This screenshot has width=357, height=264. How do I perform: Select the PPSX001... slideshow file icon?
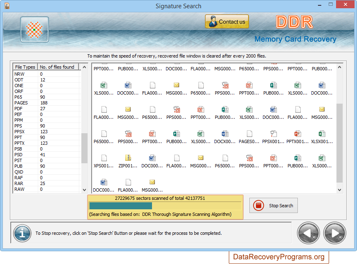(x=273, y=134)
